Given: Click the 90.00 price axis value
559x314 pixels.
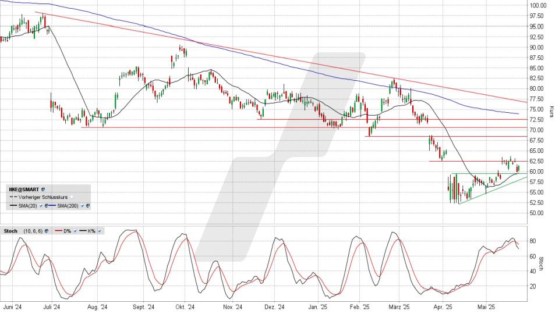Looking at the screenshot, I should (537, 47).
